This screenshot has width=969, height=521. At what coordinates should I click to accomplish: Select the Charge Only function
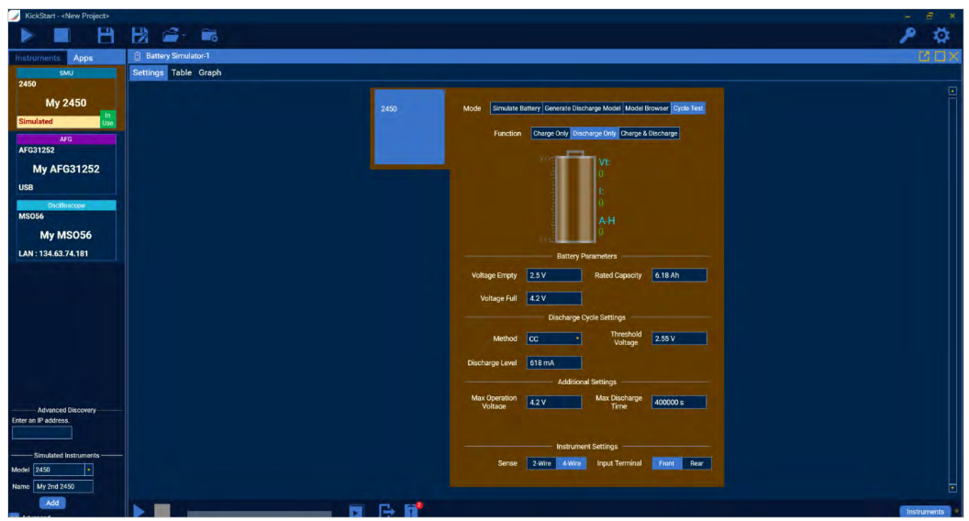pos(551,133)
